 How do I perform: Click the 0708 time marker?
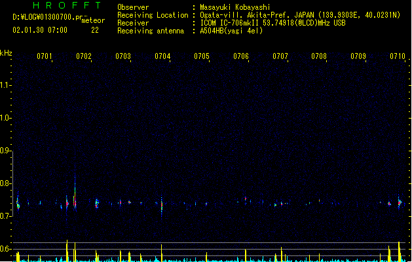(x=319, y=56)
